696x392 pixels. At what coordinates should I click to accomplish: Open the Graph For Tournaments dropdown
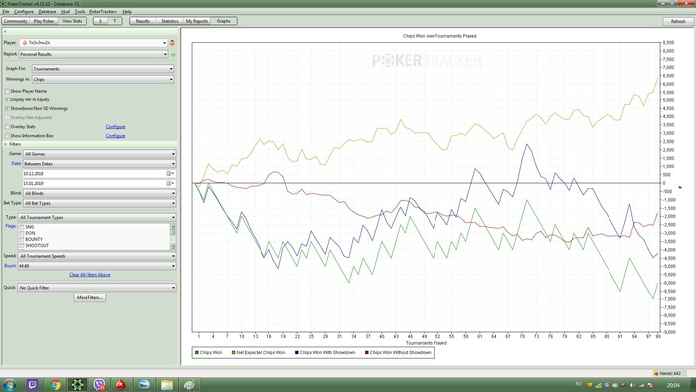pos(103,69)
